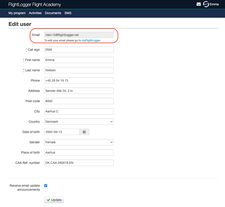Follow the myFlightLogger link
This screenshot has width=225, height=207.
(91, 40)
